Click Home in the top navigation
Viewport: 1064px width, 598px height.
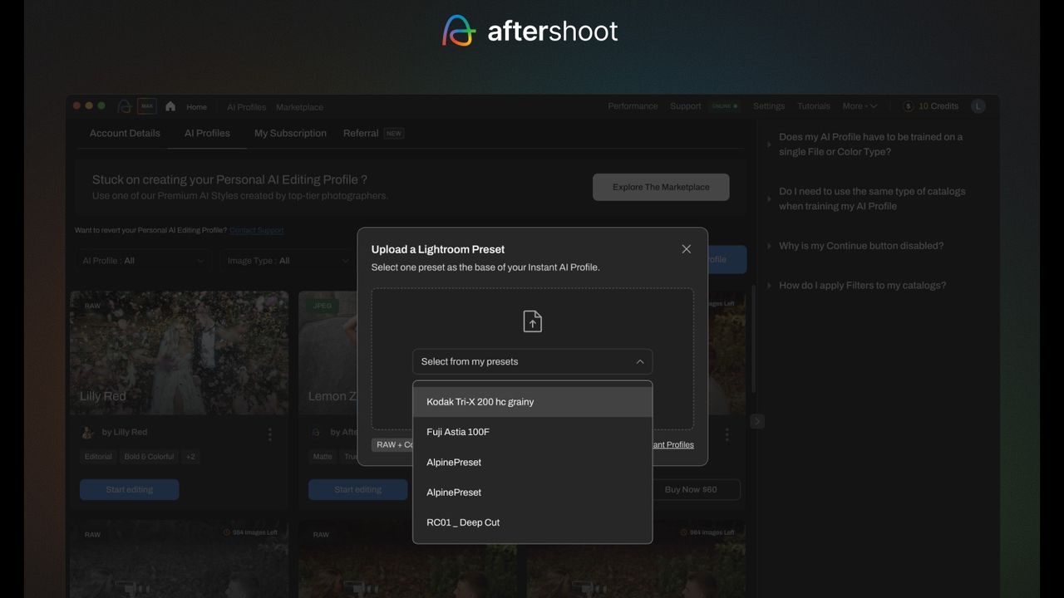click(x=197, y=107)
